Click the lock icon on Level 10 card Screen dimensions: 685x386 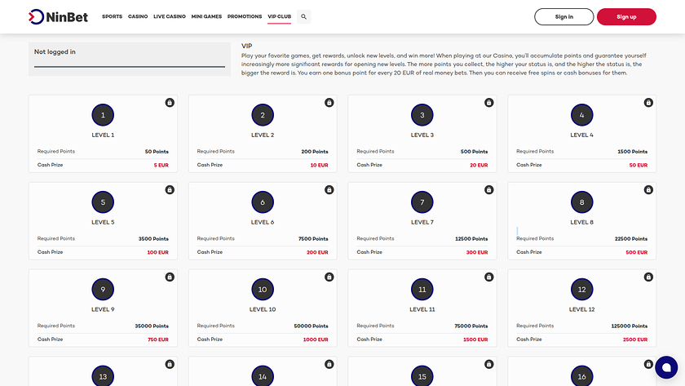[x=329, y=277]
